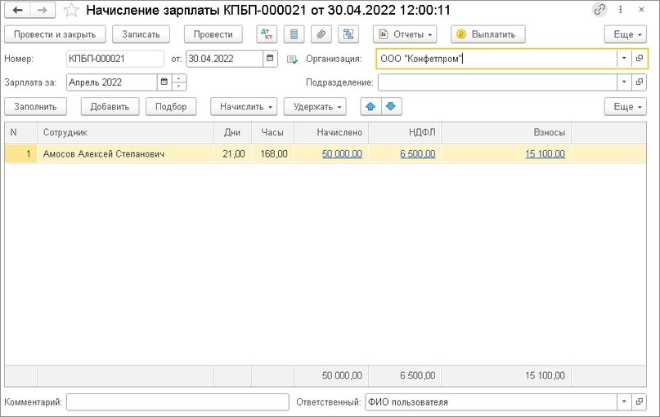Click the Подбор button
The image size is (660, 417).
pyautogui.click(x=171, y=107)
